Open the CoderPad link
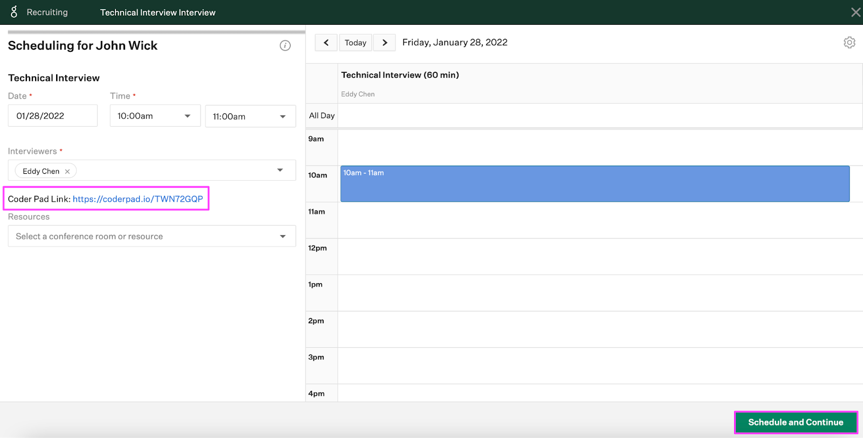 click(x=138, y=199)
